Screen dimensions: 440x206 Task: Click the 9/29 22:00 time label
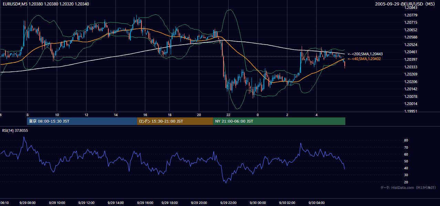pos(228,203)
